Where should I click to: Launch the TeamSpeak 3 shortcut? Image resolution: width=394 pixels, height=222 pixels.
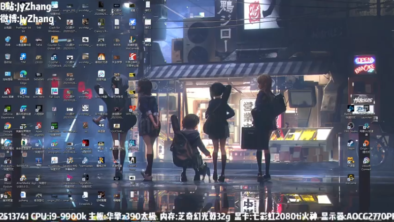(x=85, y=164)
